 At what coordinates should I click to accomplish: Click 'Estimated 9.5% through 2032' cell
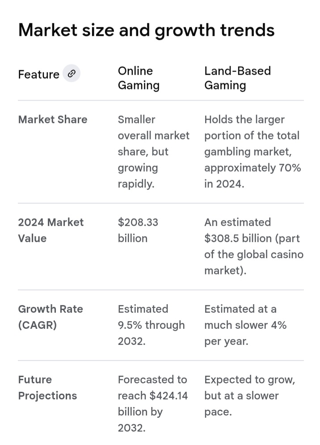(151, 325)
